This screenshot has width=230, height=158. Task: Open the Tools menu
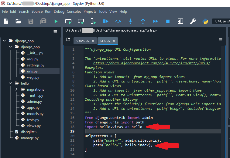pos(103,12)
